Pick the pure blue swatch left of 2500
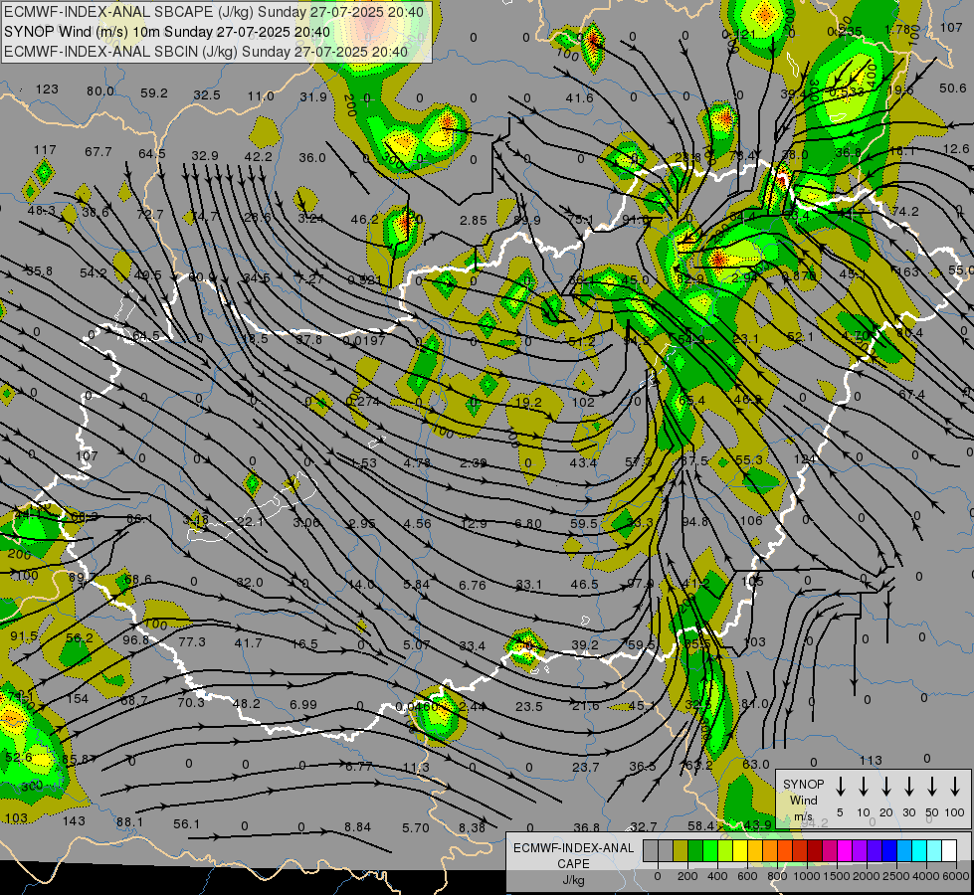 click(888, 851)
